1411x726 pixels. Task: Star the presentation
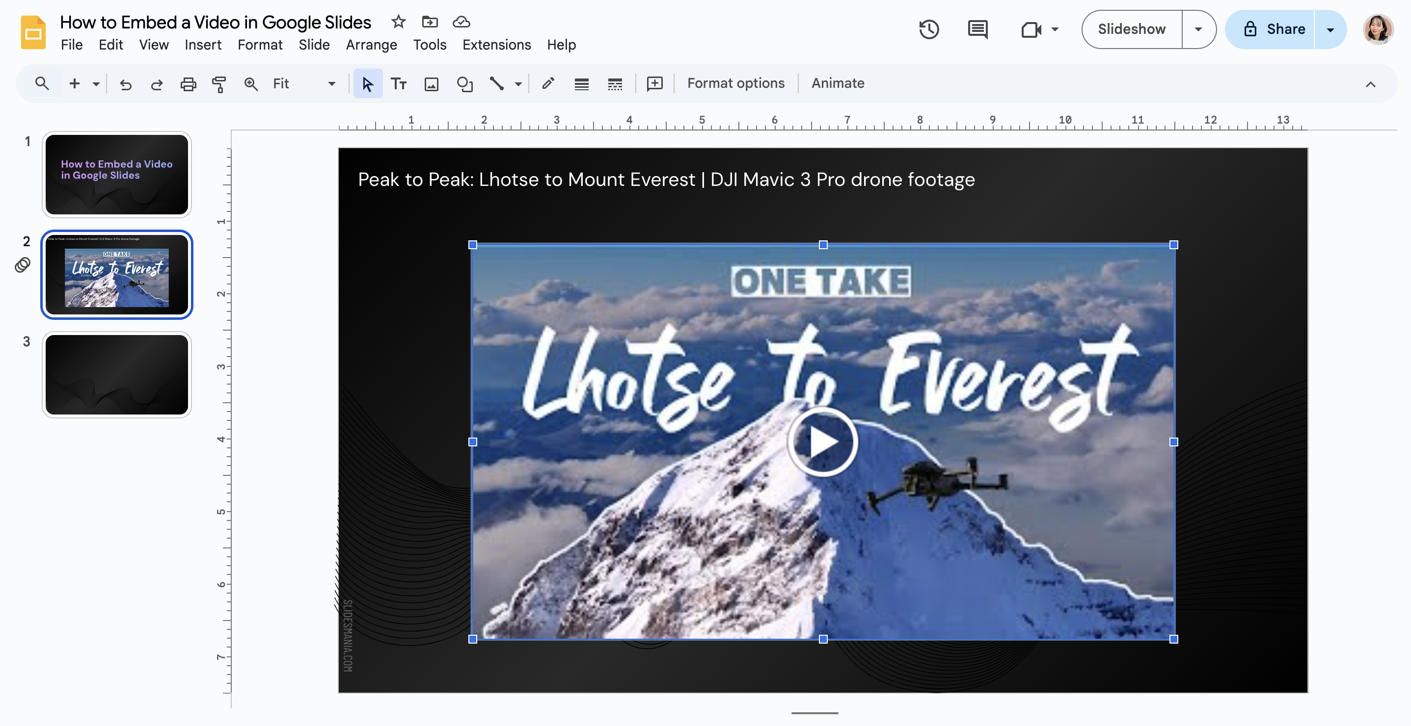(398, 22)
